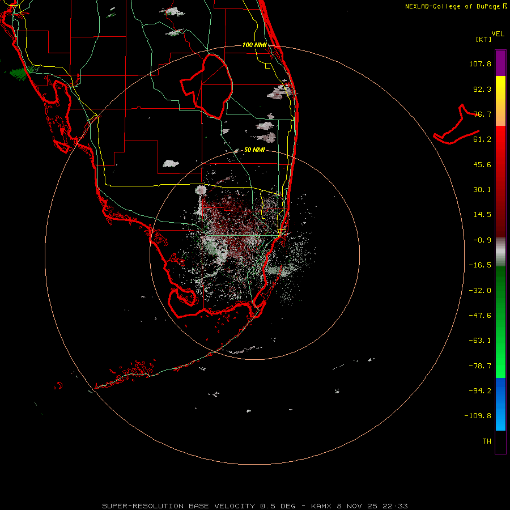Select the 76.7 scale value
This screenshot has height=510, width=510.
(x=482, y=114)
